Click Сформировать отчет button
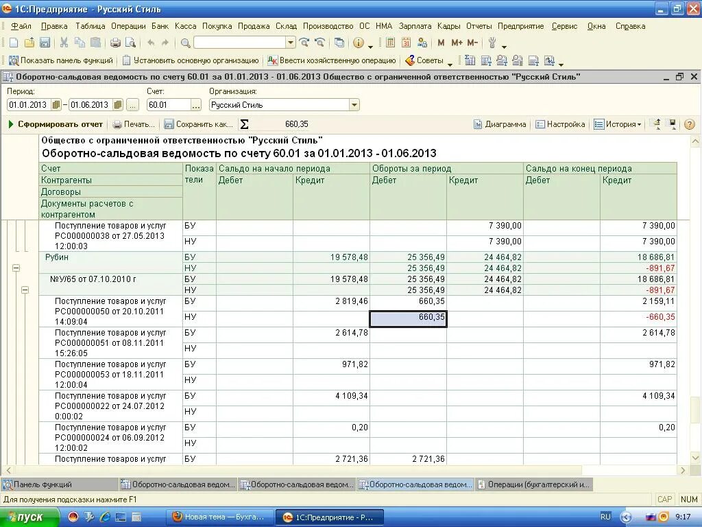Image resolution: width=702 pixels, height=527 pixels. tap(55, 124)
